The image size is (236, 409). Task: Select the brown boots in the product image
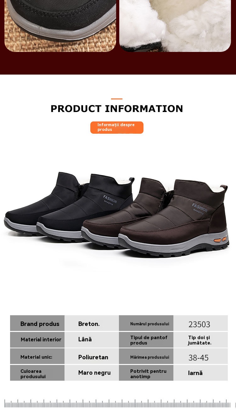156,217
